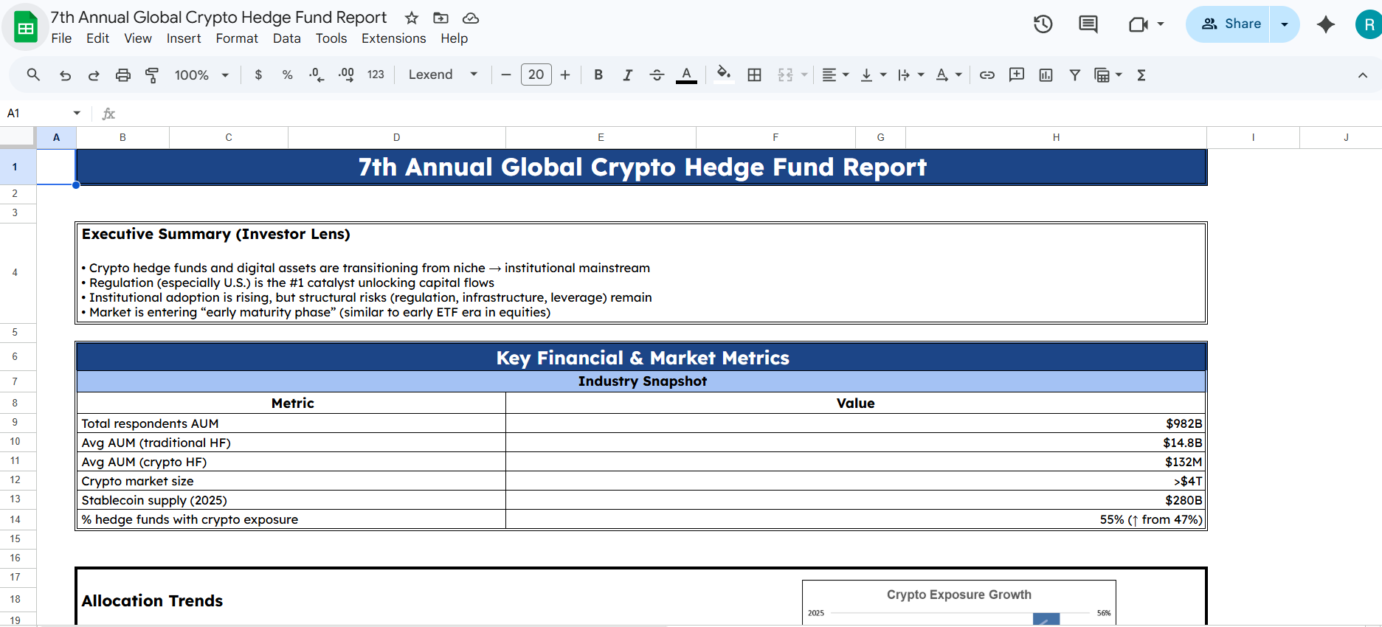The width and height of the screenshot is (1382, 627).
Task: Insert a chart using toolbar icon
Action: (1046, 75)
